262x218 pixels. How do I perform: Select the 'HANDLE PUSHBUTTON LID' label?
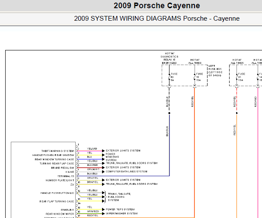click(x=57, y=193)
